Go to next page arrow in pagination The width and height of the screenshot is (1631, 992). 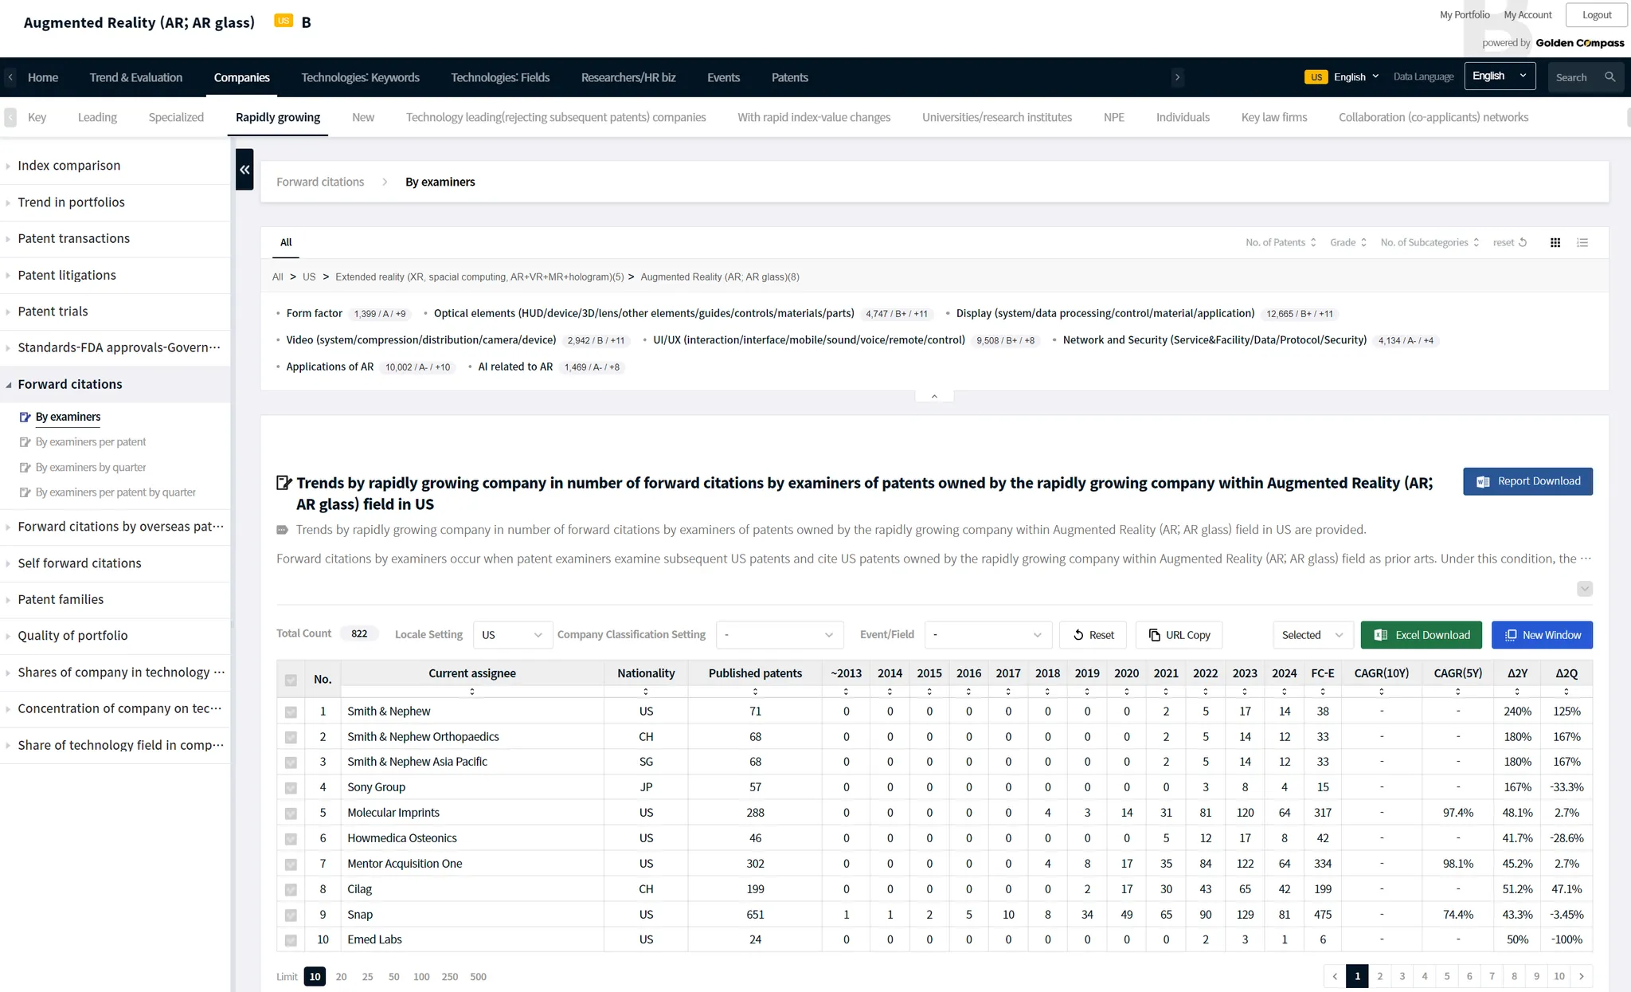1582,976
